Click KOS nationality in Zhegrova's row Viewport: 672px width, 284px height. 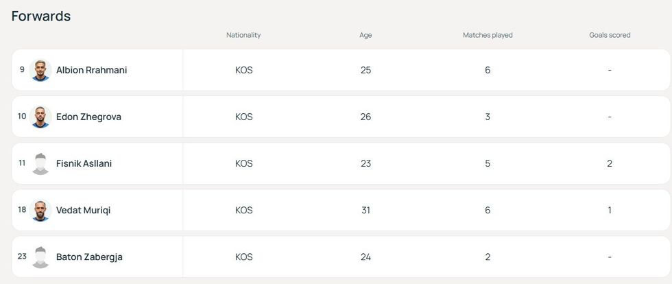click(244, 117)
